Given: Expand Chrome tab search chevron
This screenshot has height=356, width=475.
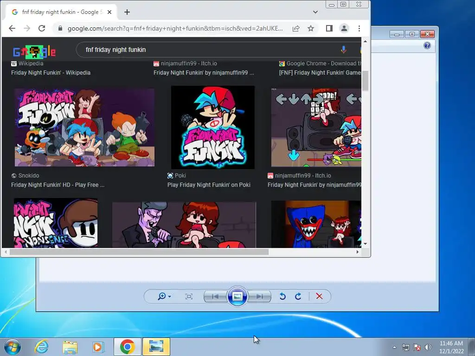Looking at the screenshot, I should pos(315,12).
